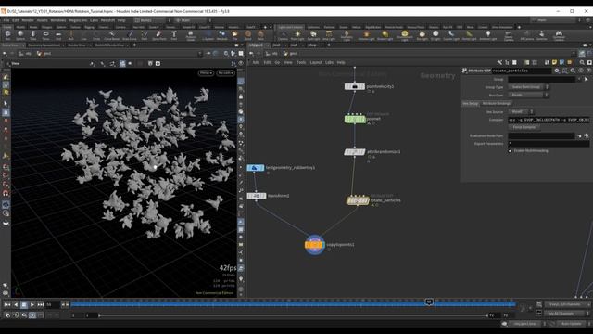Select the transform1 node
593x334 pixels.
257,196
